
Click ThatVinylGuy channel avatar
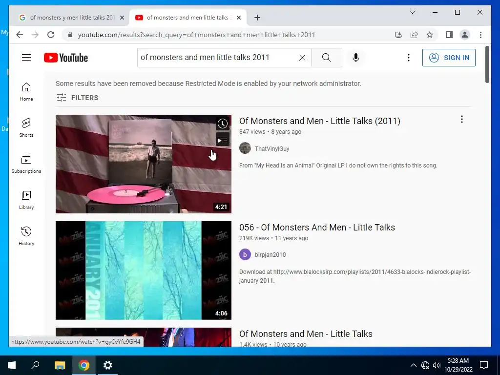pyautogui.click(x=245, y=148)
